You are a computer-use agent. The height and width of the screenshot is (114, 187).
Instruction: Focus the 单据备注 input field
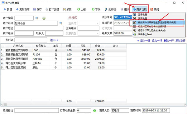36,111
